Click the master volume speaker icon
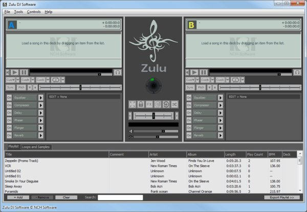Viewport: 307px width, 212px height. tap(130, 131)
